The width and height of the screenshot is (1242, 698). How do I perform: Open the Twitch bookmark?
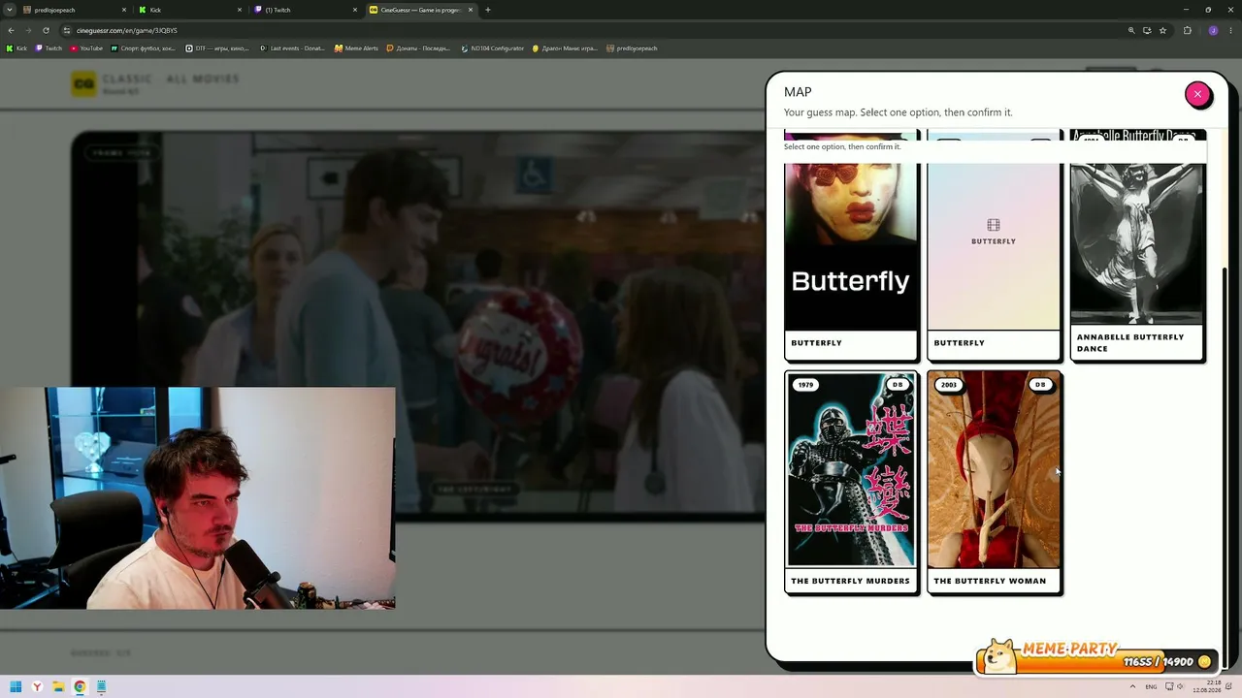coord(49,48)
